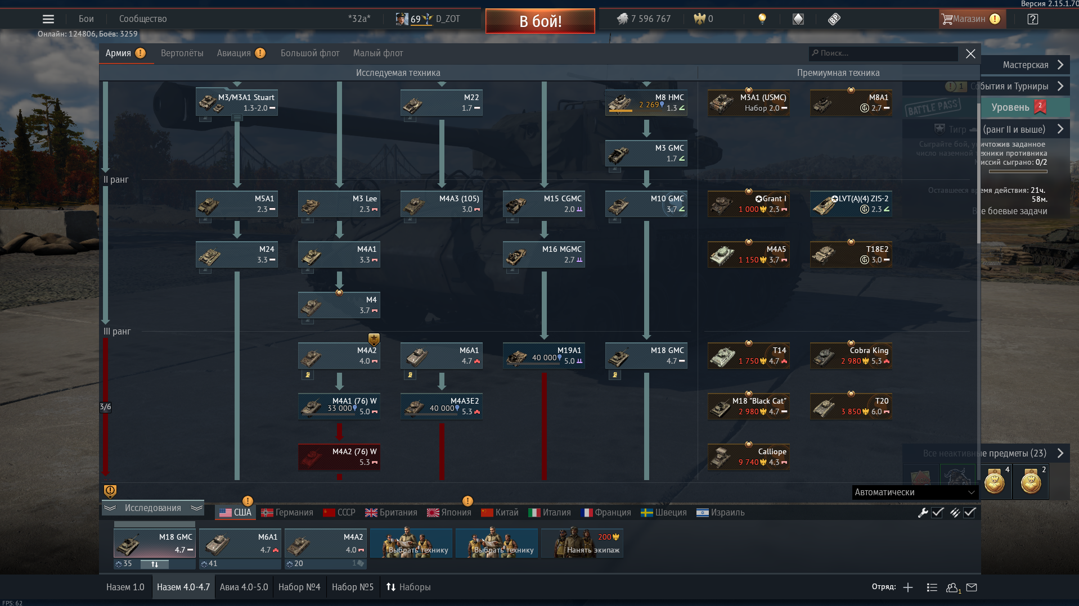The width and height of the screenshot is (1079, 606).
Task: Open the Автоматически dropdown
Action: (x=915, y=492)
